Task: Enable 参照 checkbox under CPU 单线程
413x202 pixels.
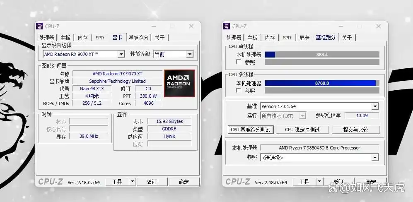Action: tap(238, 62)
